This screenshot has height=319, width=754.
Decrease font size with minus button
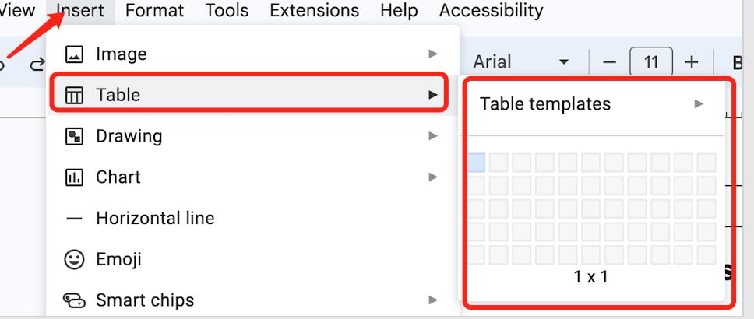(609, 62)
